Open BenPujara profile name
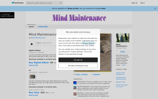This screenshot has width=158, height=99. coord(80,93)
